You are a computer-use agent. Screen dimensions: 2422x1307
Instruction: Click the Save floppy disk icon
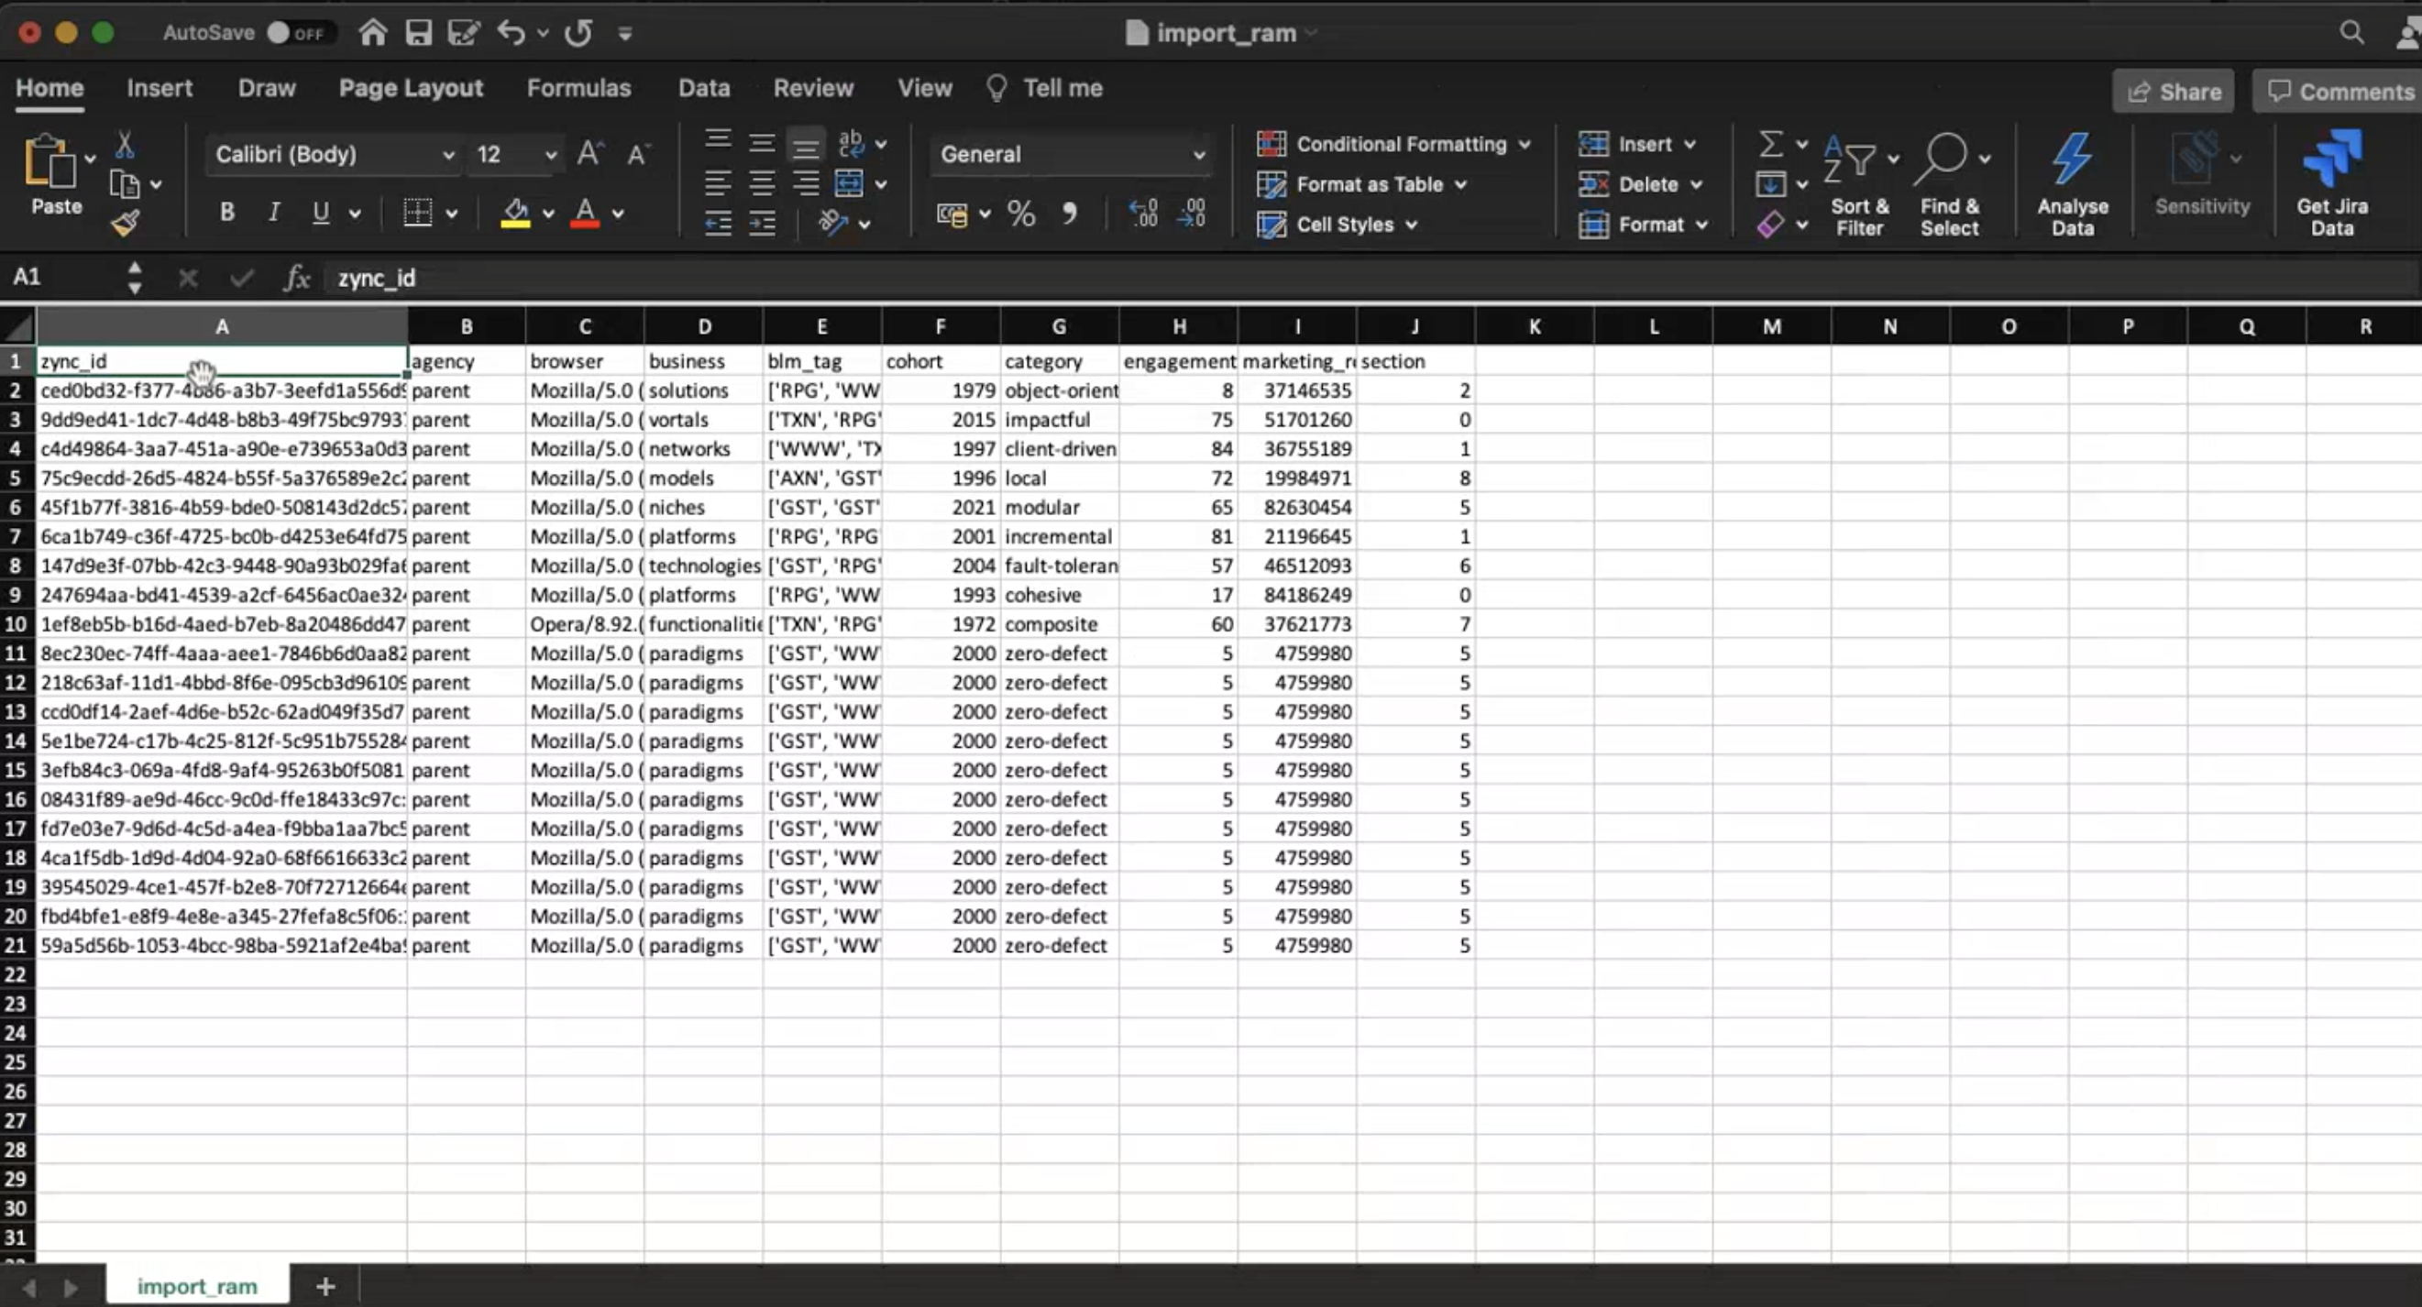coord(418,33)
